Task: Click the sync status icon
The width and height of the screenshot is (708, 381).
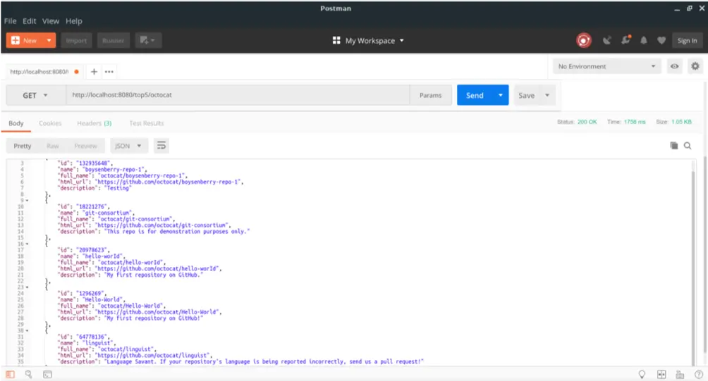Action: (584, 41)
